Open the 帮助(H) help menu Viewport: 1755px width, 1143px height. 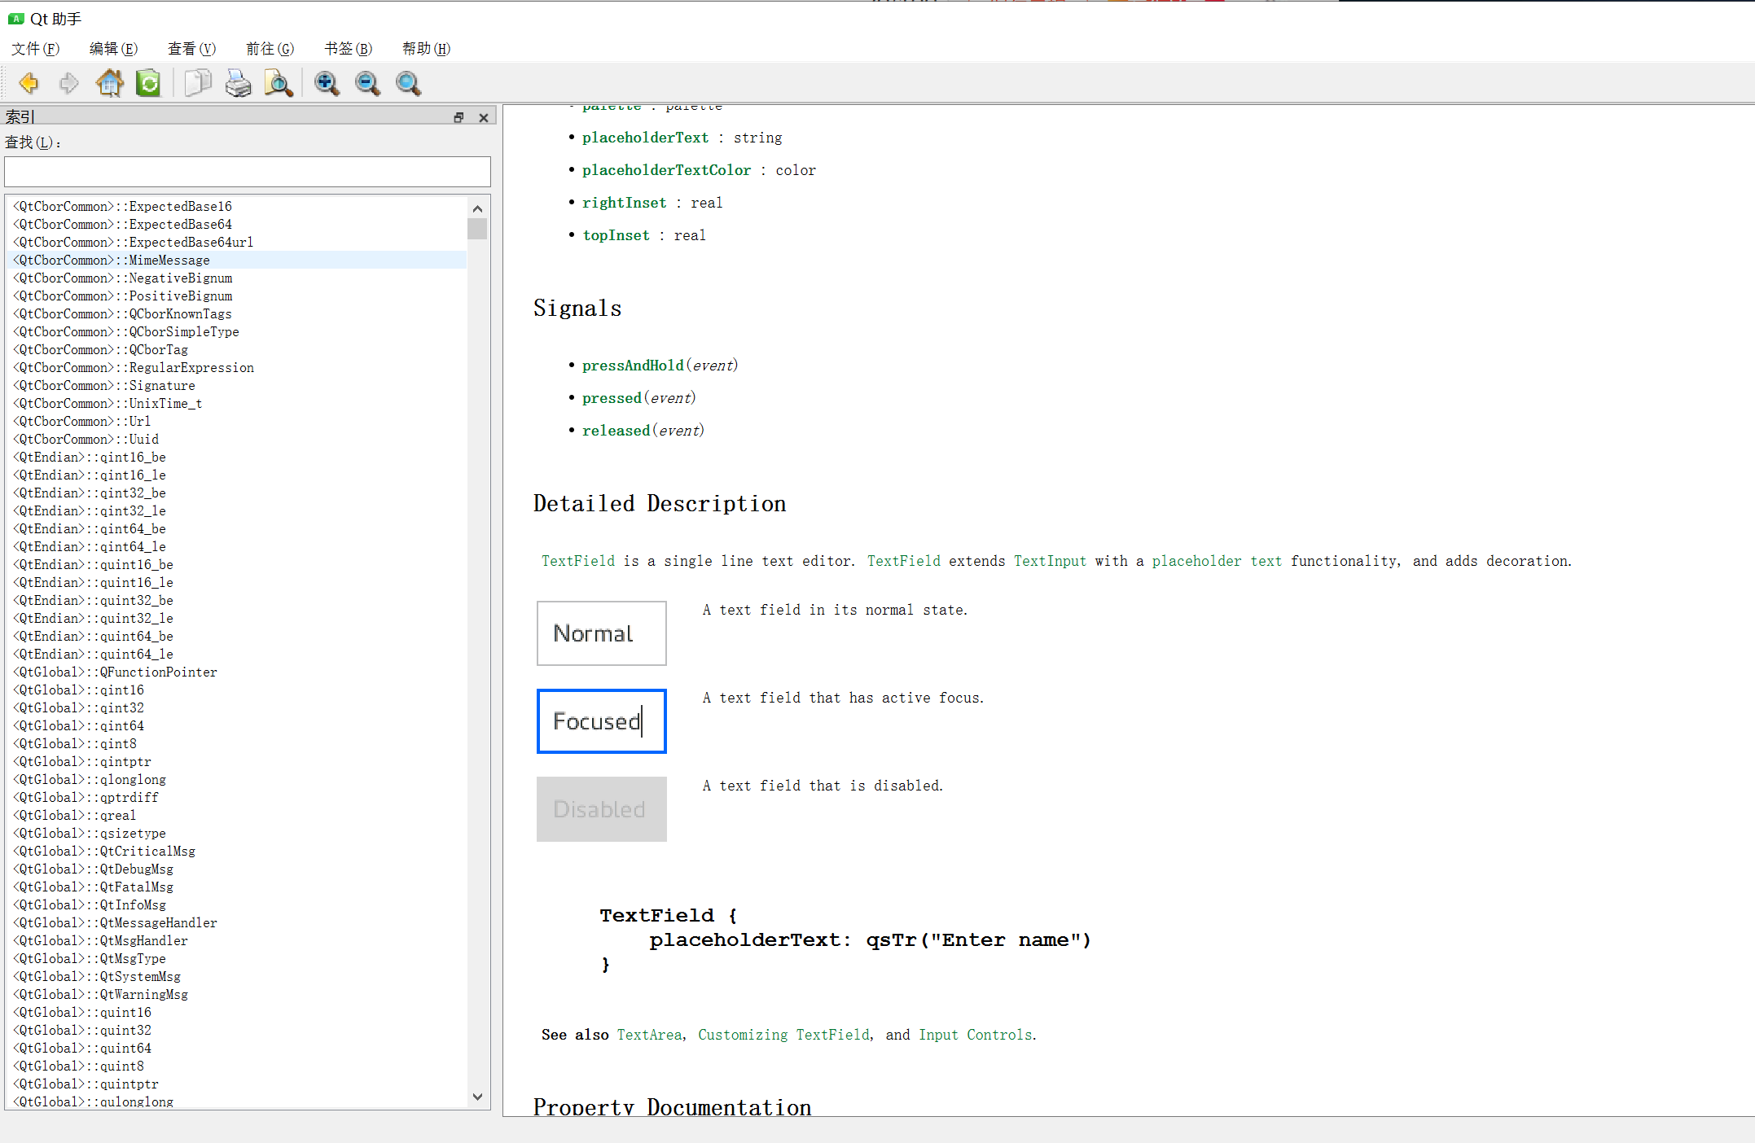pos(426,49)
